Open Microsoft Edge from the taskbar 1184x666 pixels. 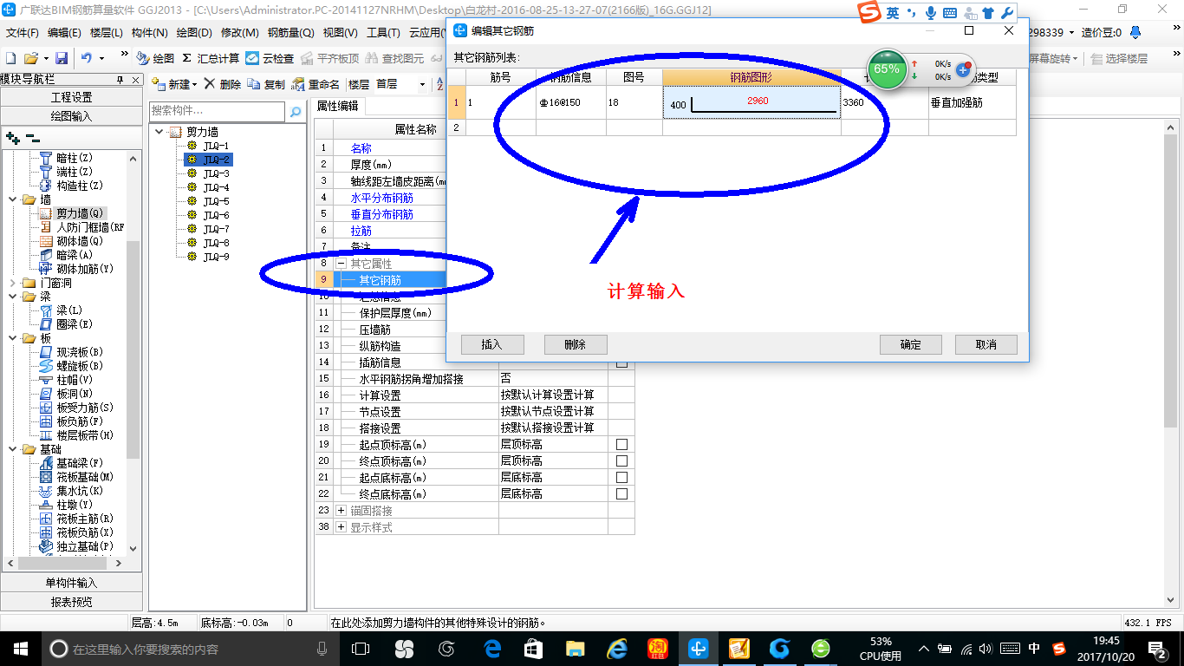coord(492,648)
